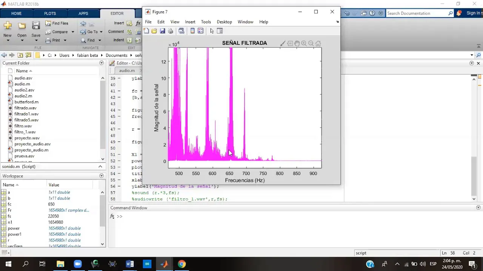The height and width of the screenshot is (271, 483).
Task: Click Sign In at top right
Action: click(474, 13)
